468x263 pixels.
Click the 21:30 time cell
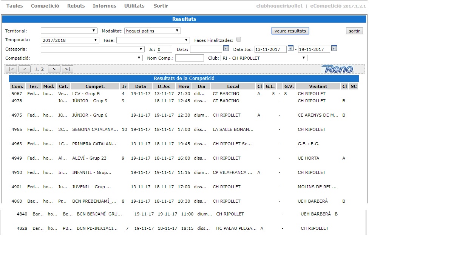(x=184, y=94)
